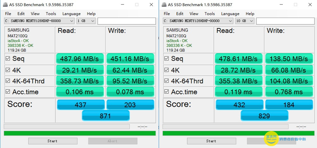This screenshot has height=148, width=317.
Task: Click the text field beside 10 GB dropdown
Action: pos(285,21)
